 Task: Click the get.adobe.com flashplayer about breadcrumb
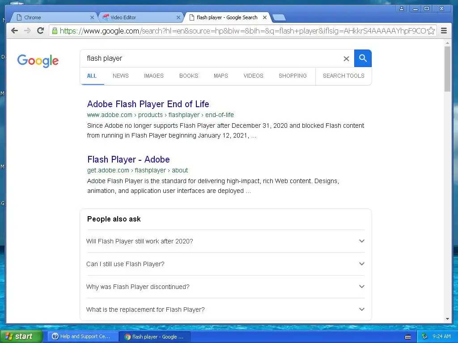[x=138, y=170]
